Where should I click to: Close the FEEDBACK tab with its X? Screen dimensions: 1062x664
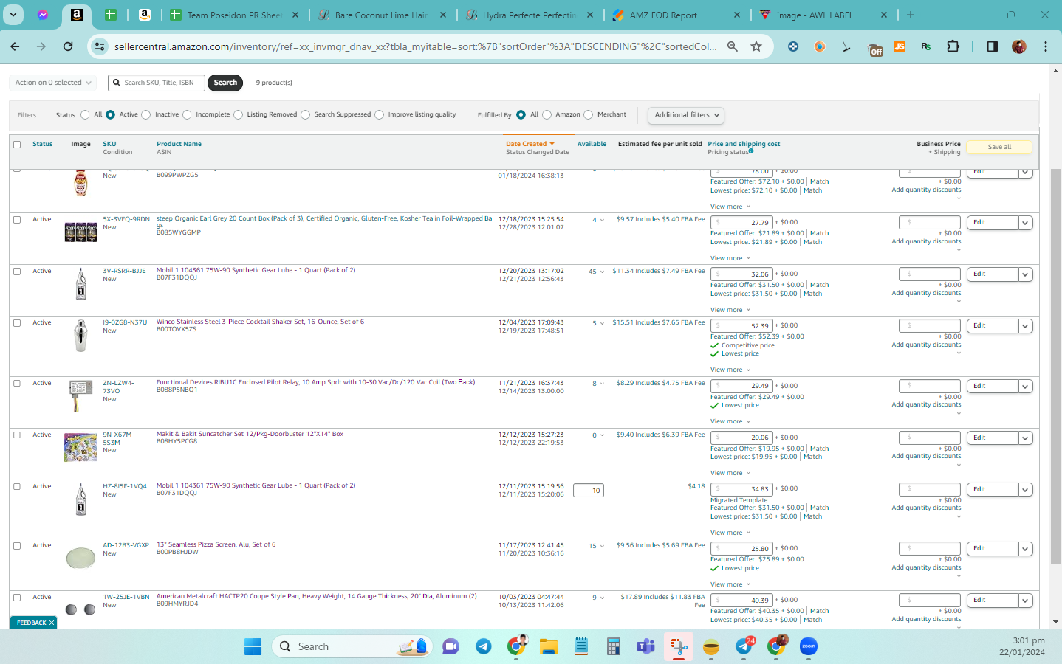[x=52, y=623]
